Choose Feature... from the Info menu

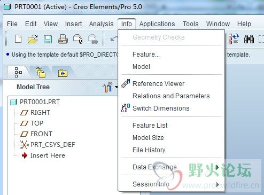coord(171,54)
